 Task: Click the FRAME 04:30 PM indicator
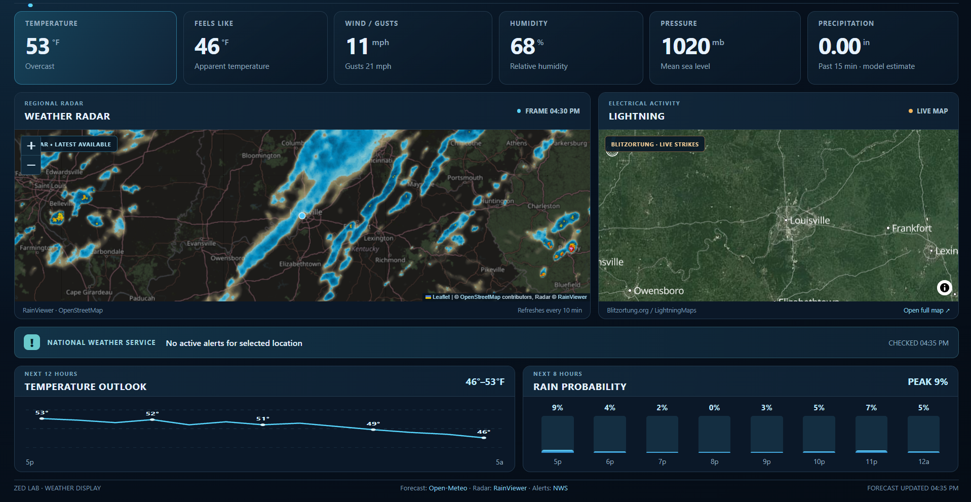point(548,111)
